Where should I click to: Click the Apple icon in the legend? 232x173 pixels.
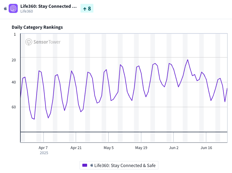[x=92, y=165]
